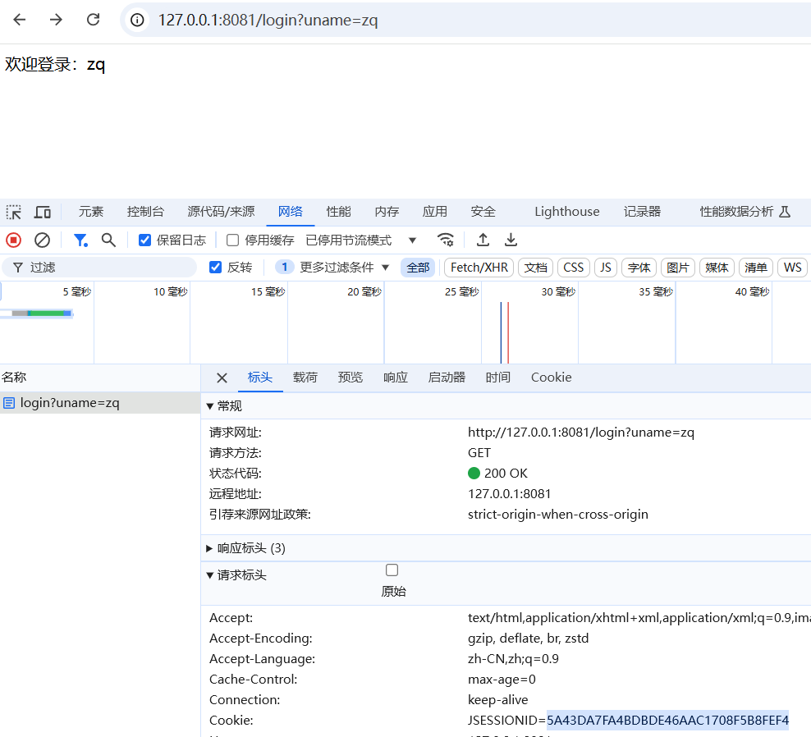Screen dimensions: 811x737
Task: Open 内存 panel
Action: 387,212
